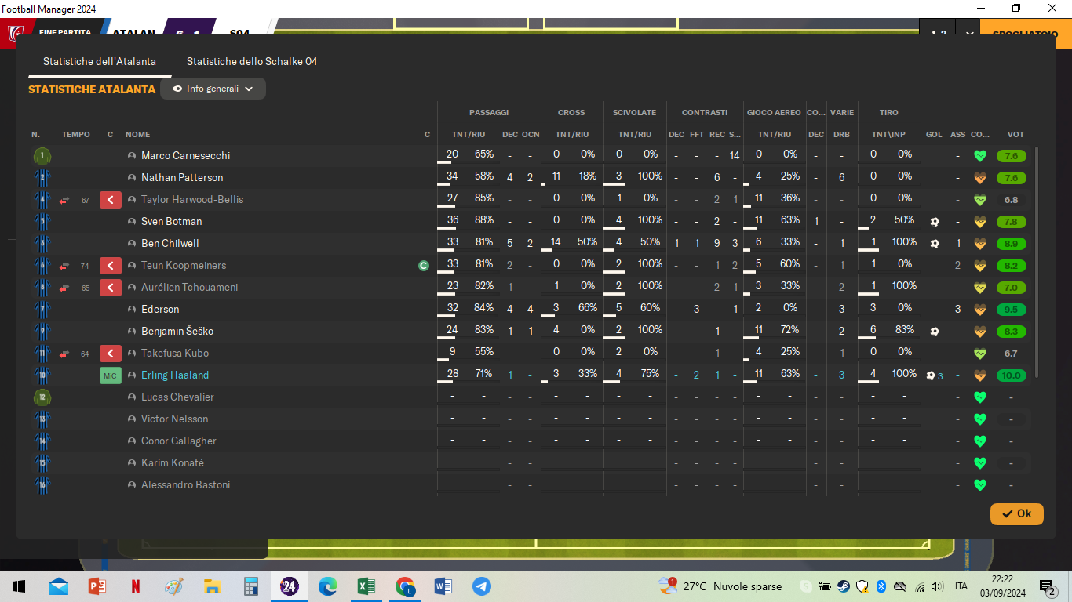Sort by the DRB column header

tap(841, 135)
